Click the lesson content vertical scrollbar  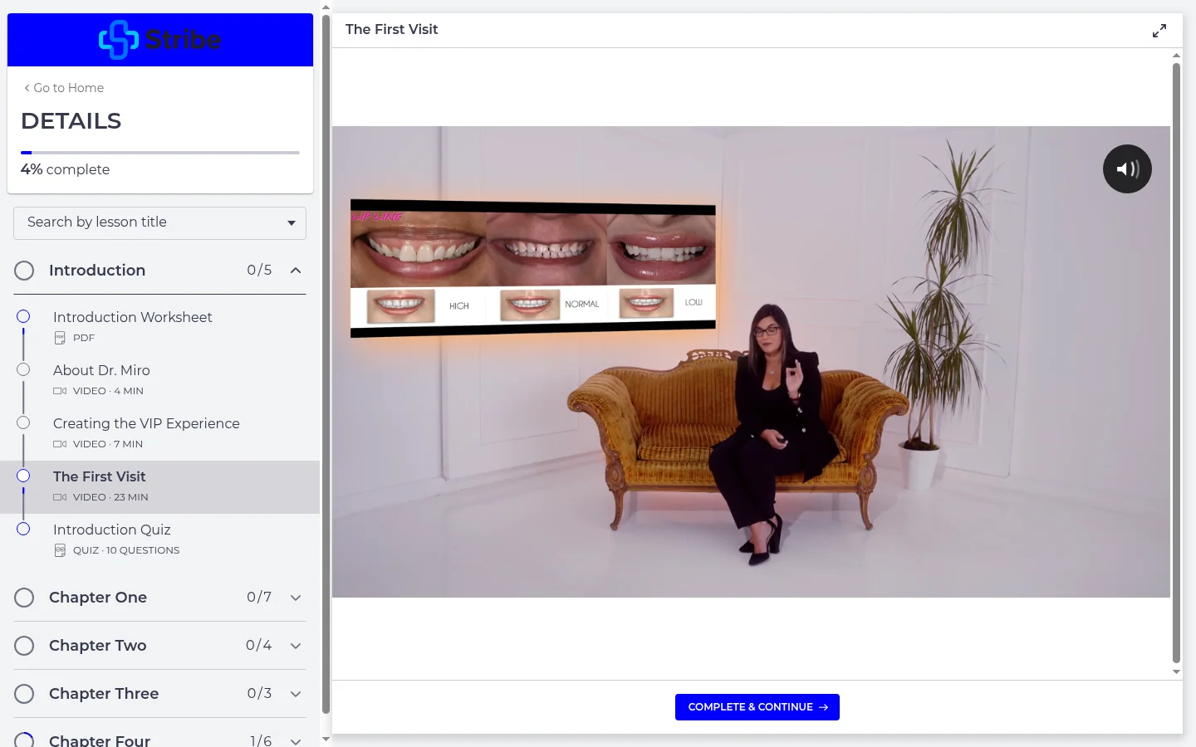(1176, 363)
